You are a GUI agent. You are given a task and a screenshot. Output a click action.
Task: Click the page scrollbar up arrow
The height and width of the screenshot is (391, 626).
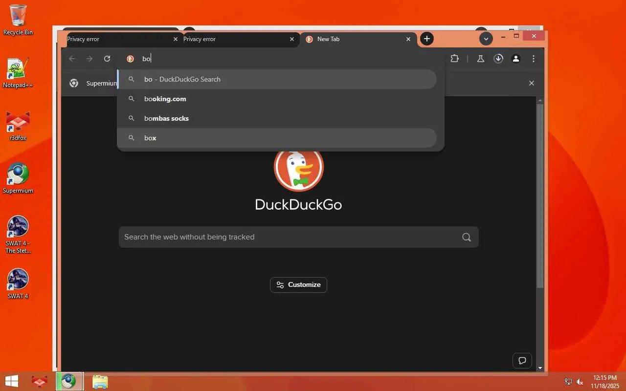click(x=540, y=100)
